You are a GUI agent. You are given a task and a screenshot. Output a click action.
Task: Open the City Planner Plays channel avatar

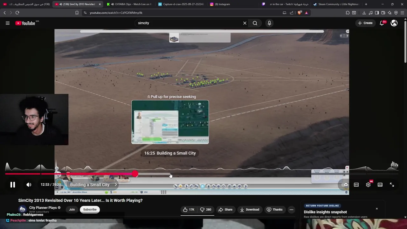(x=22, y=209)
